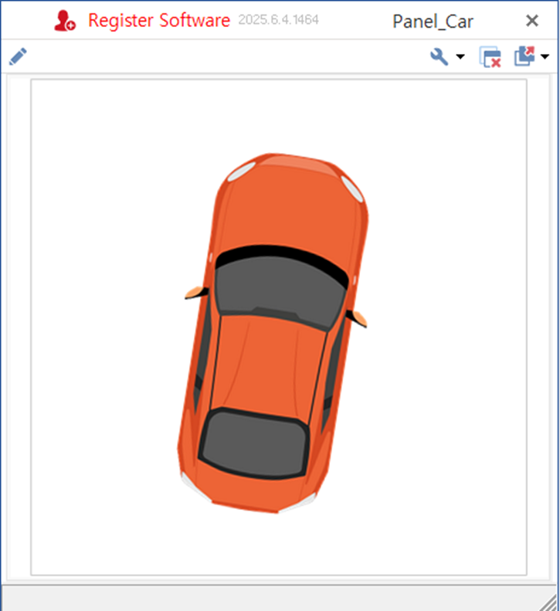Viewport: 560px width, 611px height.
Task: Click the export panel icon
Action: pos(524,56)
